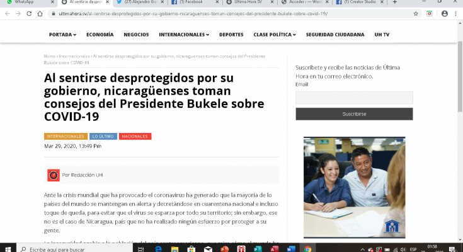Open Publisher from the taskbar

258,249
